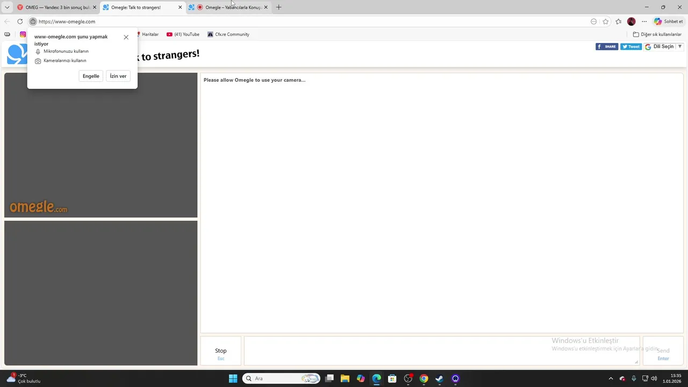
Task: Expand the tab search dropdown arrow
Action: point(7,8)
